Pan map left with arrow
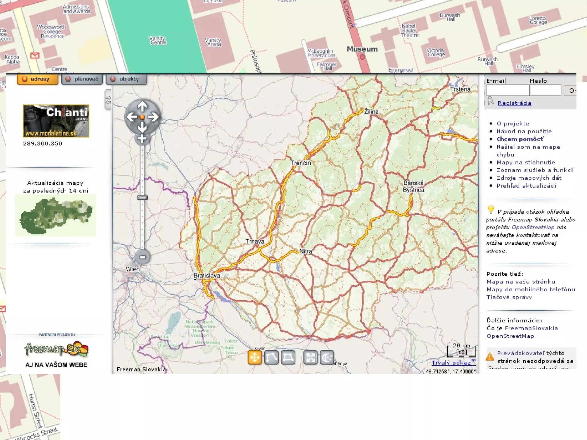 [132, 117]
